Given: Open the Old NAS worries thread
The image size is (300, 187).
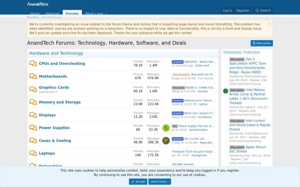Looking at the screenshot, I should [x=183, y=164].
